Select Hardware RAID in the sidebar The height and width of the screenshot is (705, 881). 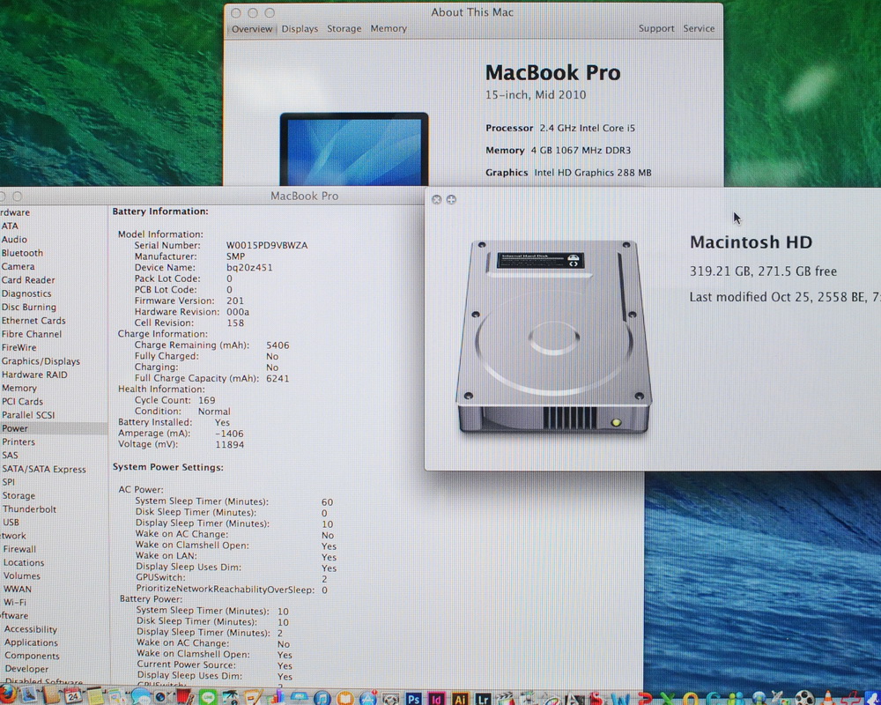pos(34,375)
